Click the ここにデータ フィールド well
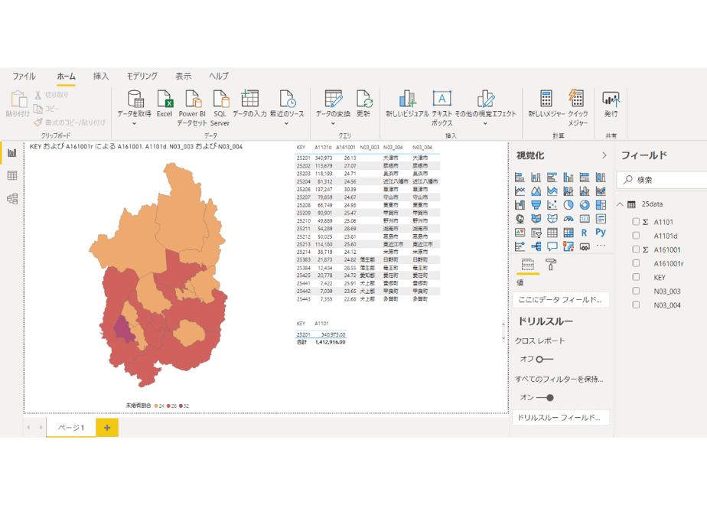707x505 pixels. [x=560, y=300]
